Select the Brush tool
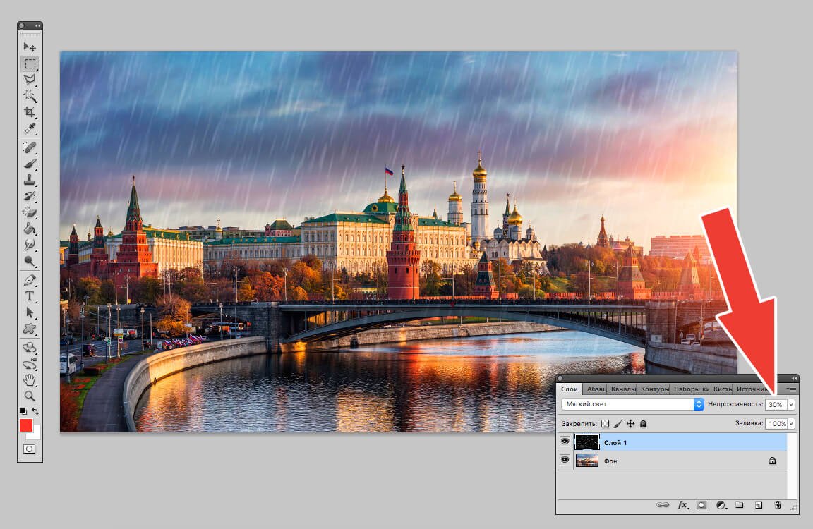Screen dimensions: 813x529 31,164
